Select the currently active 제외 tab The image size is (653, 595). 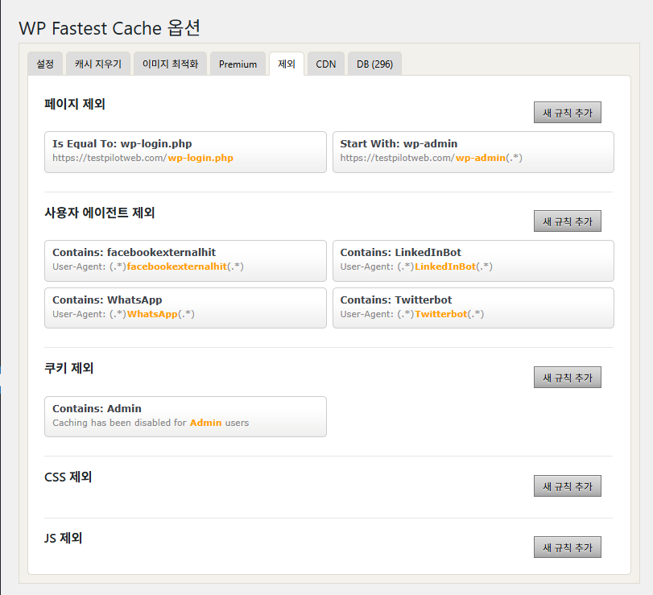tap(287, 63)
